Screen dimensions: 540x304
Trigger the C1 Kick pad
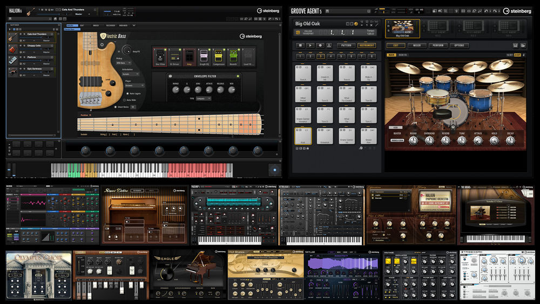pyautogui.click(x=303, y=136)
